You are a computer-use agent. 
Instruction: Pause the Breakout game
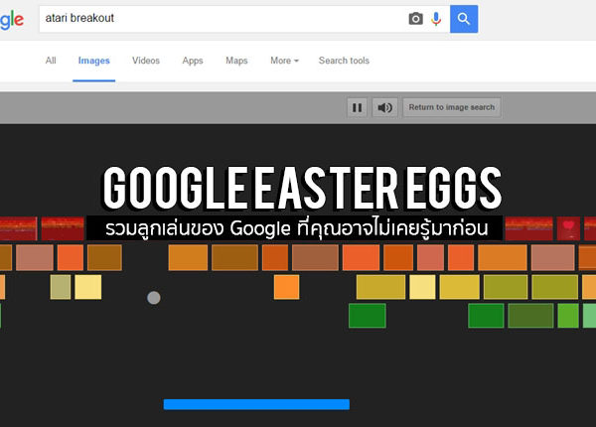tap(358, 107)
